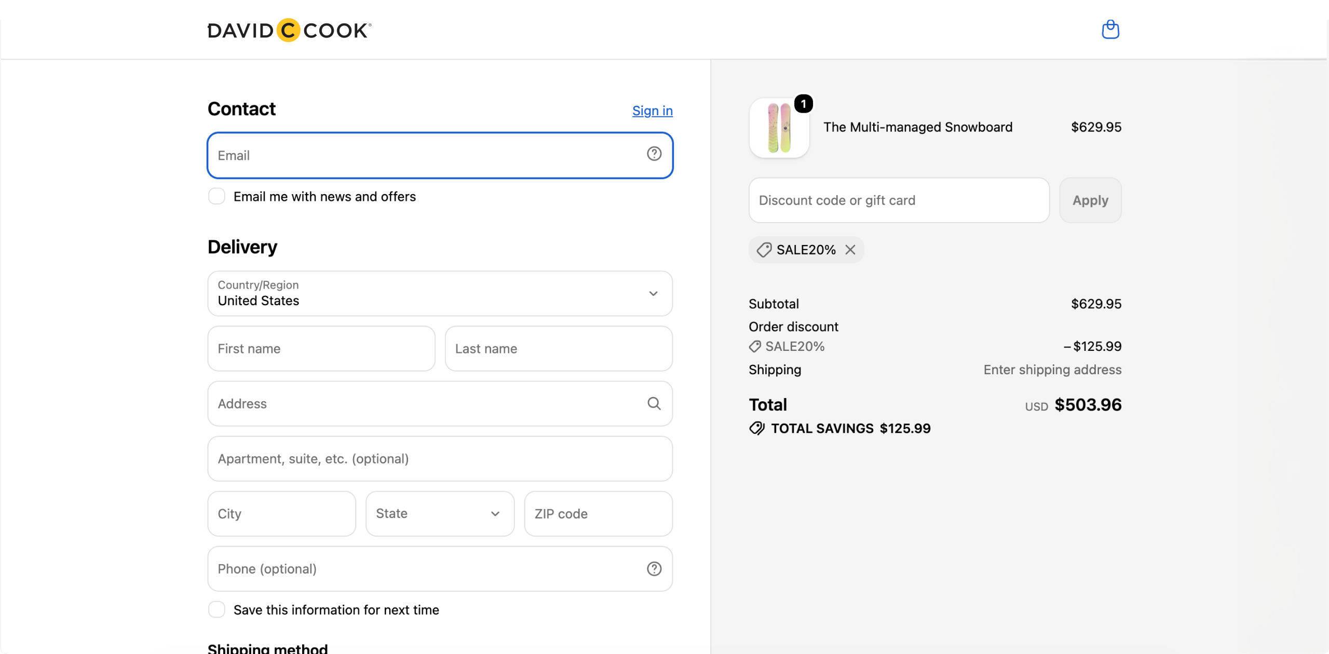Click the item quantity badge on snowboard
1329x654 pixels.
coord(804,104)
